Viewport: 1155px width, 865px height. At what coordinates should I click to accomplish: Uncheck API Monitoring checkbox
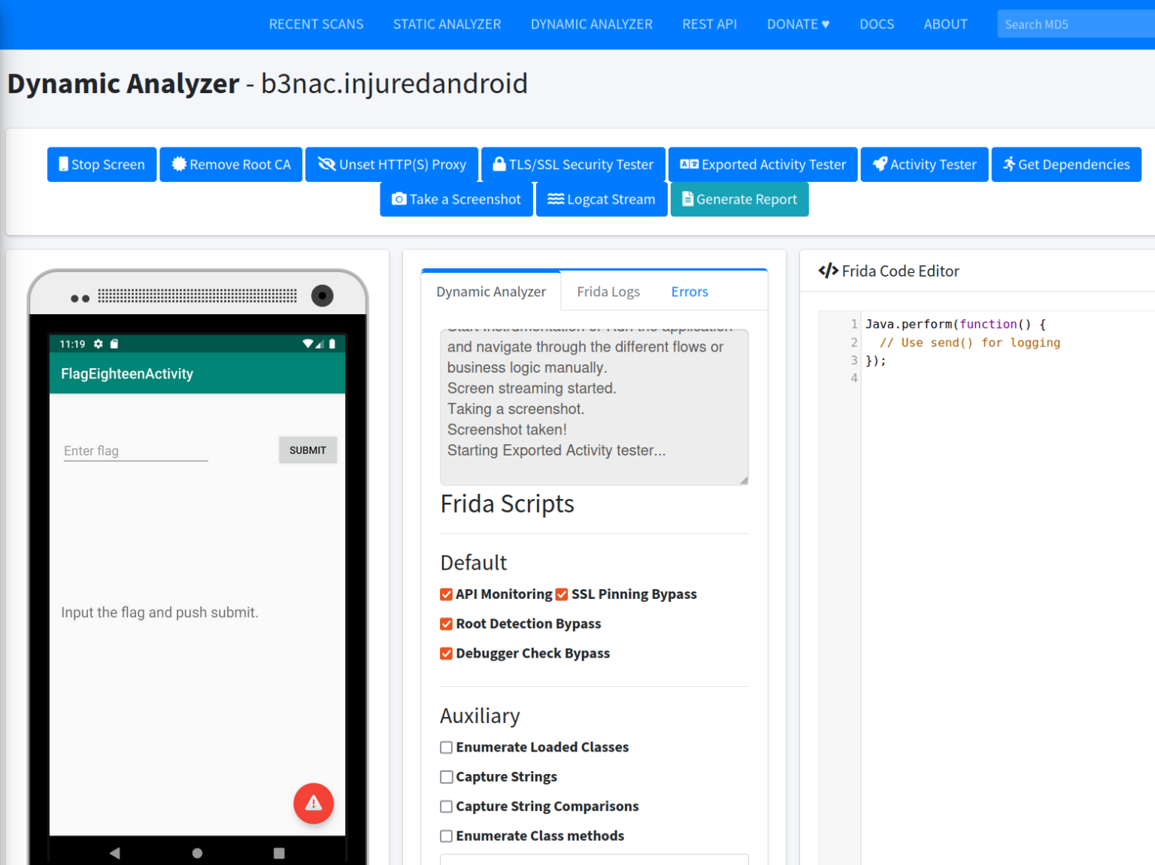(447, 594)
